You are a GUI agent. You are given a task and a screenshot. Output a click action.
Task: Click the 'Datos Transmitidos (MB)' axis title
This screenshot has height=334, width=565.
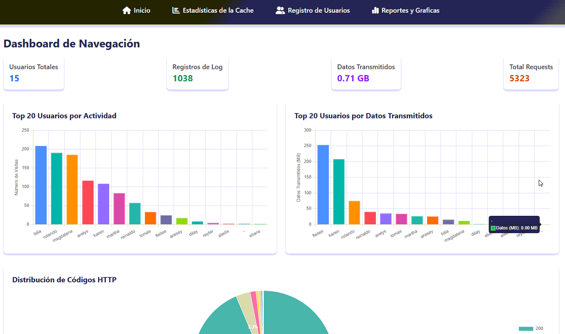click(x=299, y=177)
